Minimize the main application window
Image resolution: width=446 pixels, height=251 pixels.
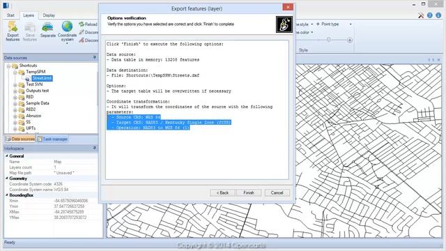click(x=414, y=5)
